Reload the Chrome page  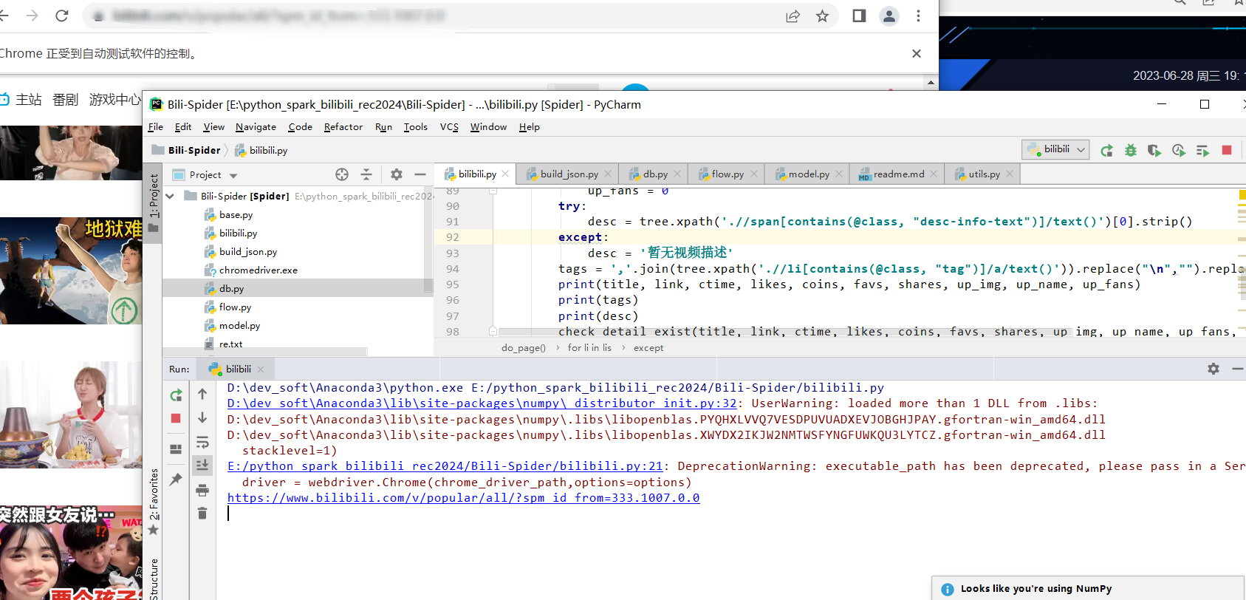(62, 16)
